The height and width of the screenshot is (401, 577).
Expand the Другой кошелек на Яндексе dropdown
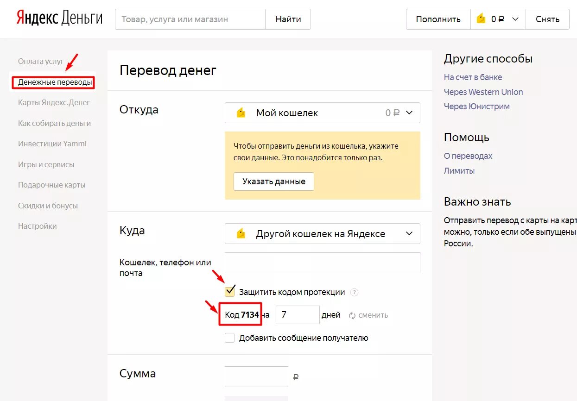[x=323, y=234]
